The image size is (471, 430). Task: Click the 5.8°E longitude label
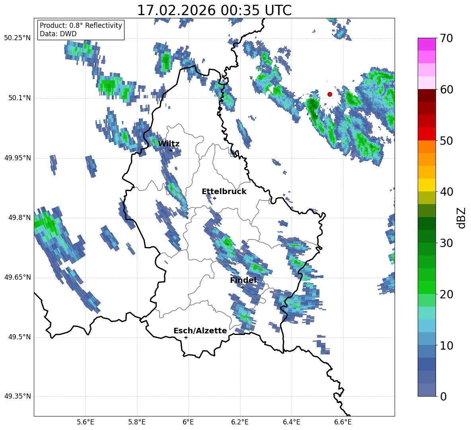coord(137,422)
